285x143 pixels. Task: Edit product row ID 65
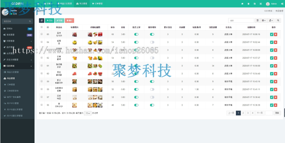272,34
